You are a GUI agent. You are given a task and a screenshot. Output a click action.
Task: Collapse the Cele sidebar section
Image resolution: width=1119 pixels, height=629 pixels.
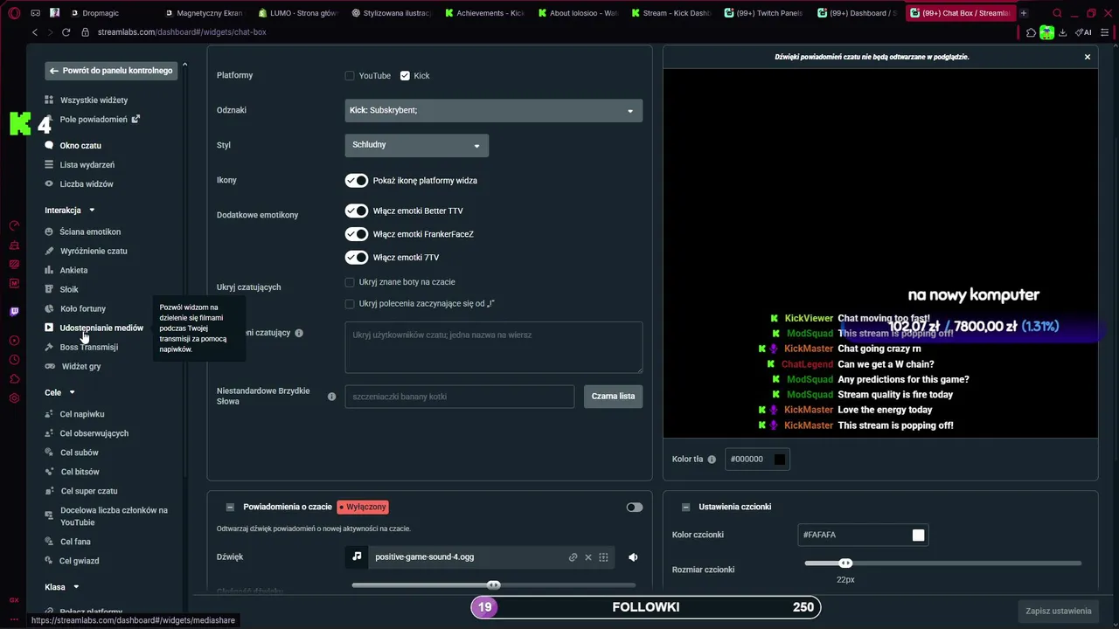[72, 393]
